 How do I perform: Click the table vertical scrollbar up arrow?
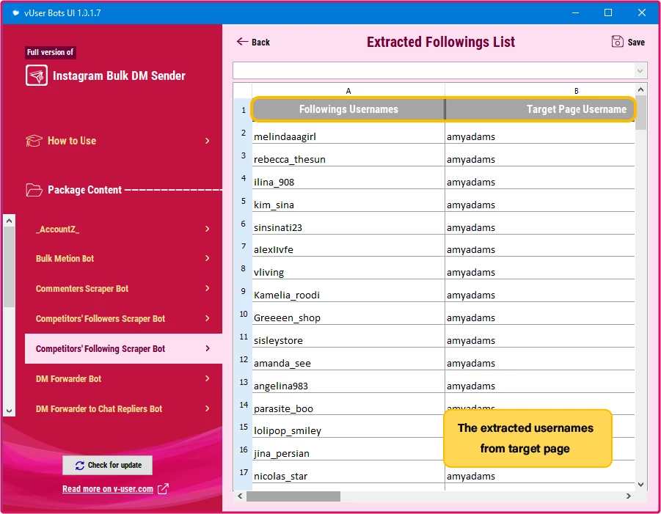pyautogui.click(x=640, y=89)
